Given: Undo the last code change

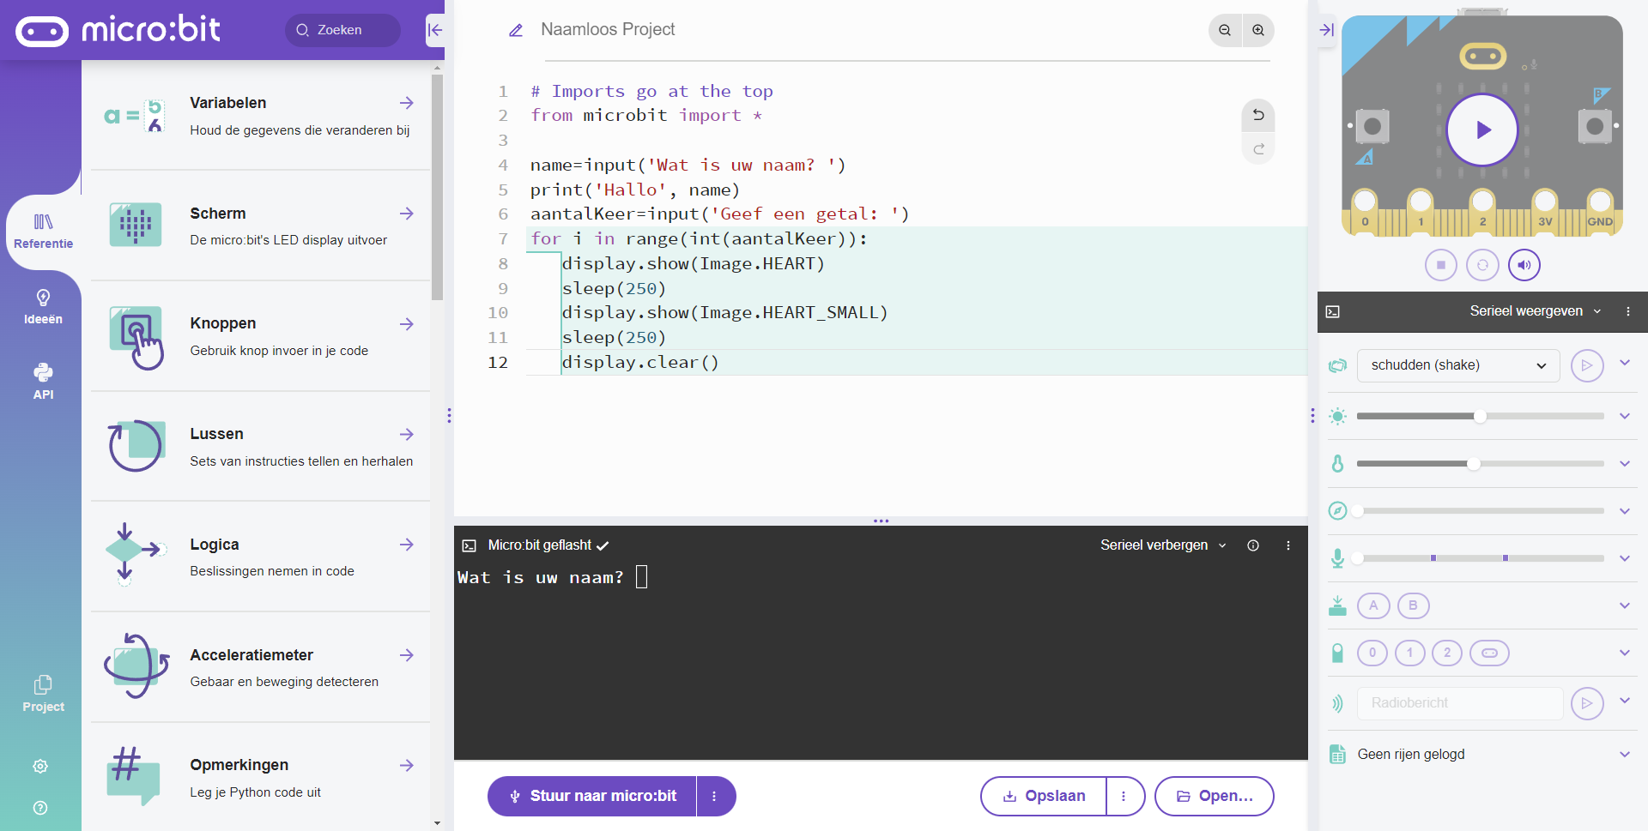Looking at the screenshot, I should pyautogui.click(x=1258, y=115).
